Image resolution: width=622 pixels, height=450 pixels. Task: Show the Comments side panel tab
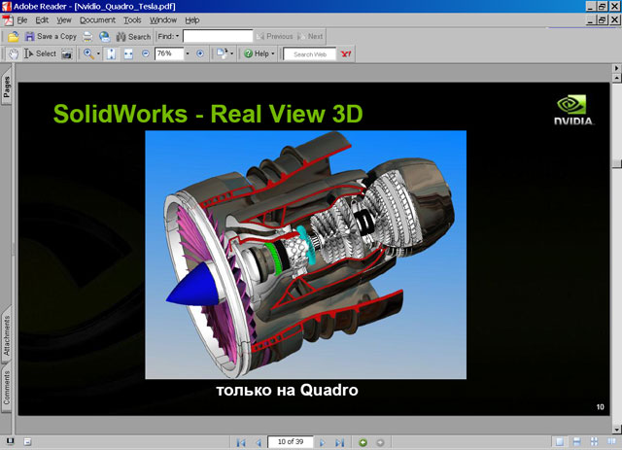[7, 388]
